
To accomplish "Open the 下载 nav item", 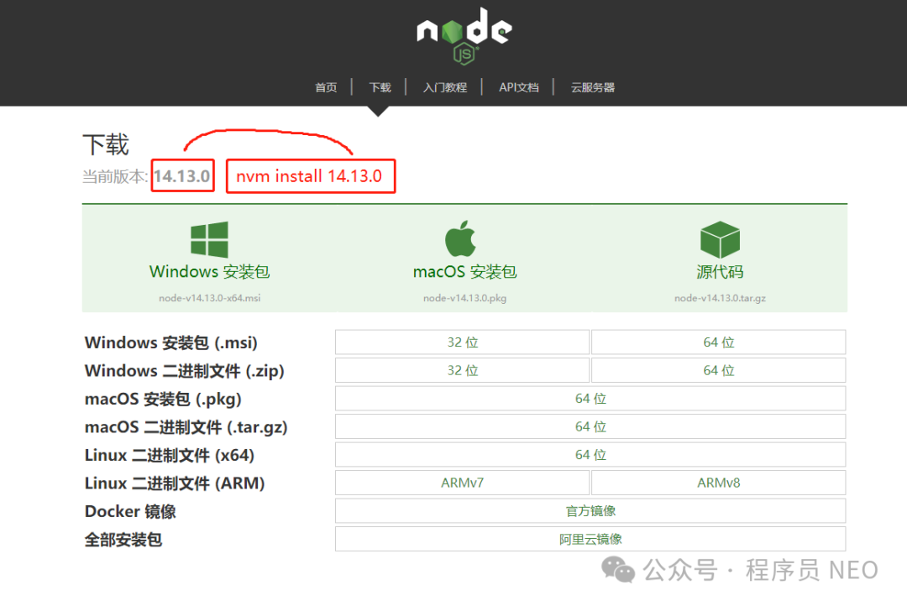I will pos(380,87).
